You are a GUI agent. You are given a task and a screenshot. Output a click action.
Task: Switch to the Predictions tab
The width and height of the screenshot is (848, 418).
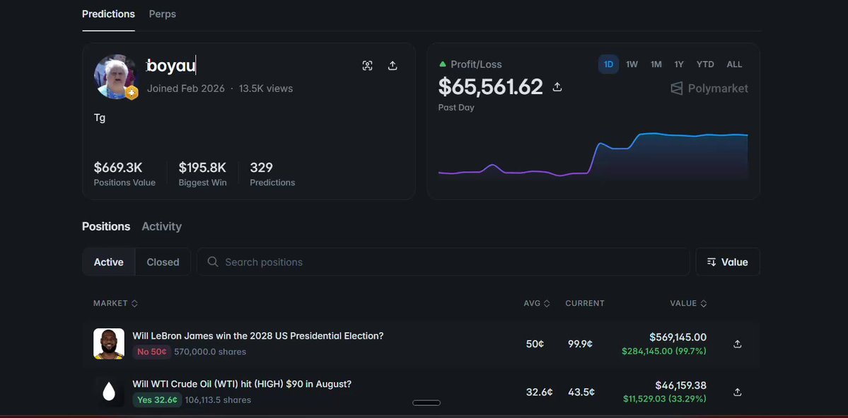coord(108,14)
